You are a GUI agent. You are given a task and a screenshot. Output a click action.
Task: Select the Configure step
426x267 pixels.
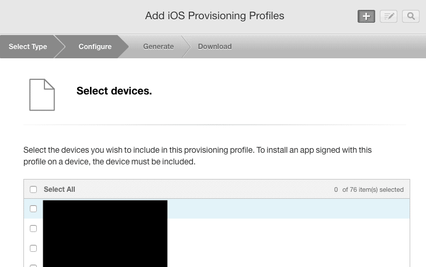pos(95,47)
